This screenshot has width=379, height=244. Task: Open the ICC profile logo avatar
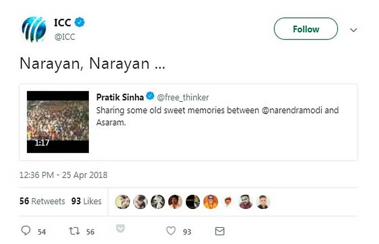(x=34, y=29)
